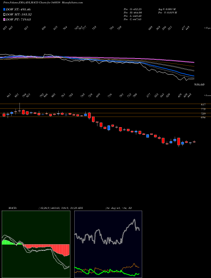The width and height of the screenshot is (211, 278).
Task: Click the 729 price level label
Action: point(203,114)
